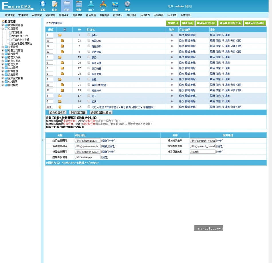
Task: Open the 其他 gear icon
Action: click(x=127, y=4)
